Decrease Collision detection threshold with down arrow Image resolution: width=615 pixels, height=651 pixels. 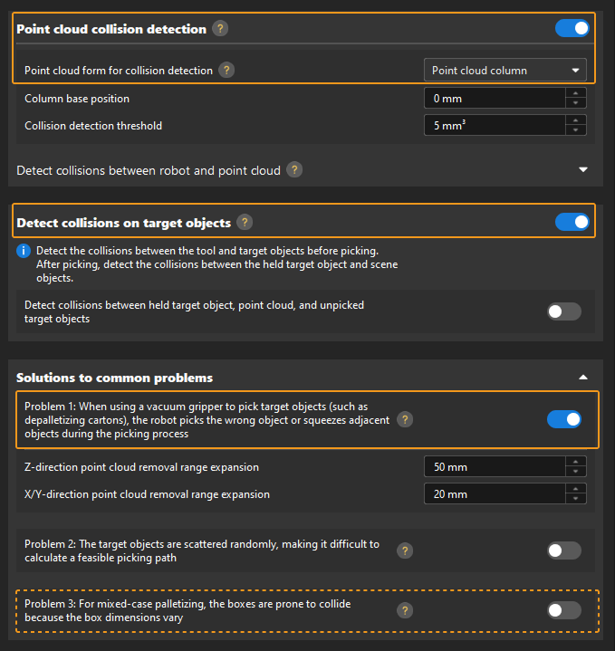coord(576,130)
